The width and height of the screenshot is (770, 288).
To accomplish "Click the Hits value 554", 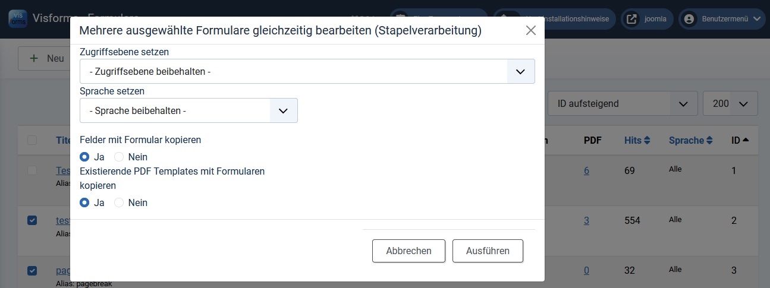I will 632,221.
